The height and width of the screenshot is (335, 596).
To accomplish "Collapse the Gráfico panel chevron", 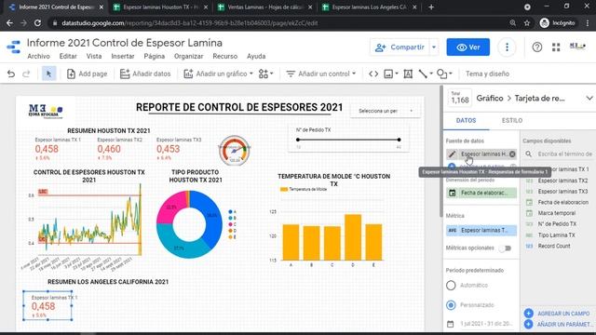I will (589, 99).
